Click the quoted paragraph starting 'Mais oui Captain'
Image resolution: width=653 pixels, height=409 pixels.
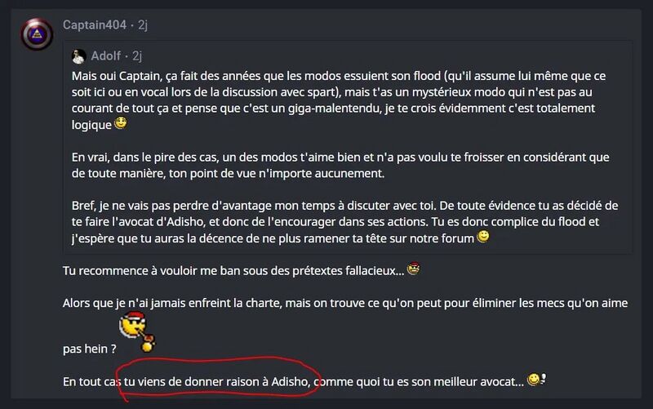pyautogui.click(x=339, y=100)
